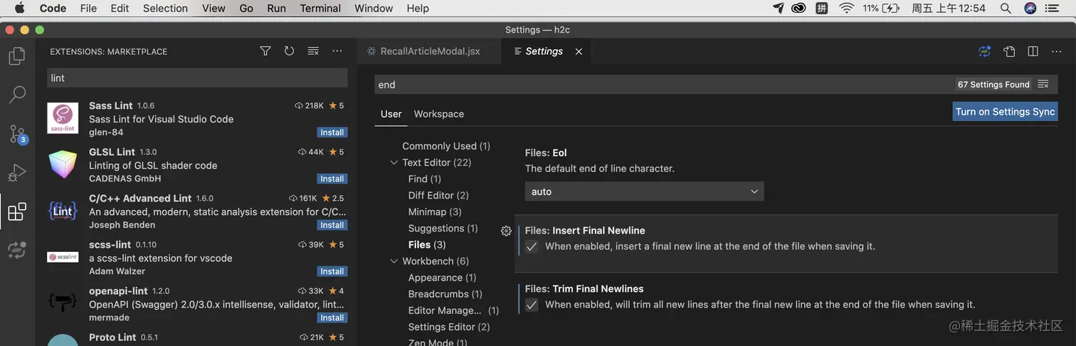Split the editor to the right

tap(1033, 51)
